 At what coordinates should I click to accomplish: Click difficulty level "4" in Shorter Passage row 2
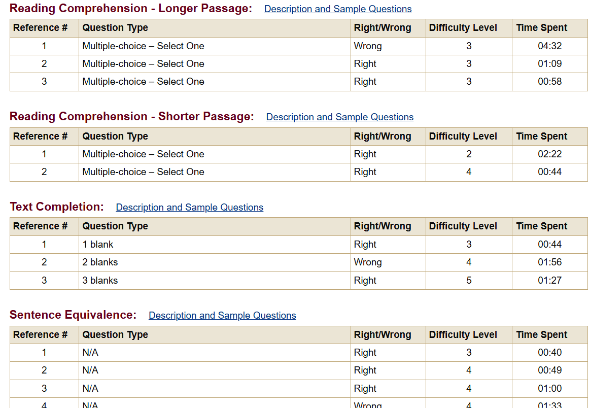(x=469, y=172)
